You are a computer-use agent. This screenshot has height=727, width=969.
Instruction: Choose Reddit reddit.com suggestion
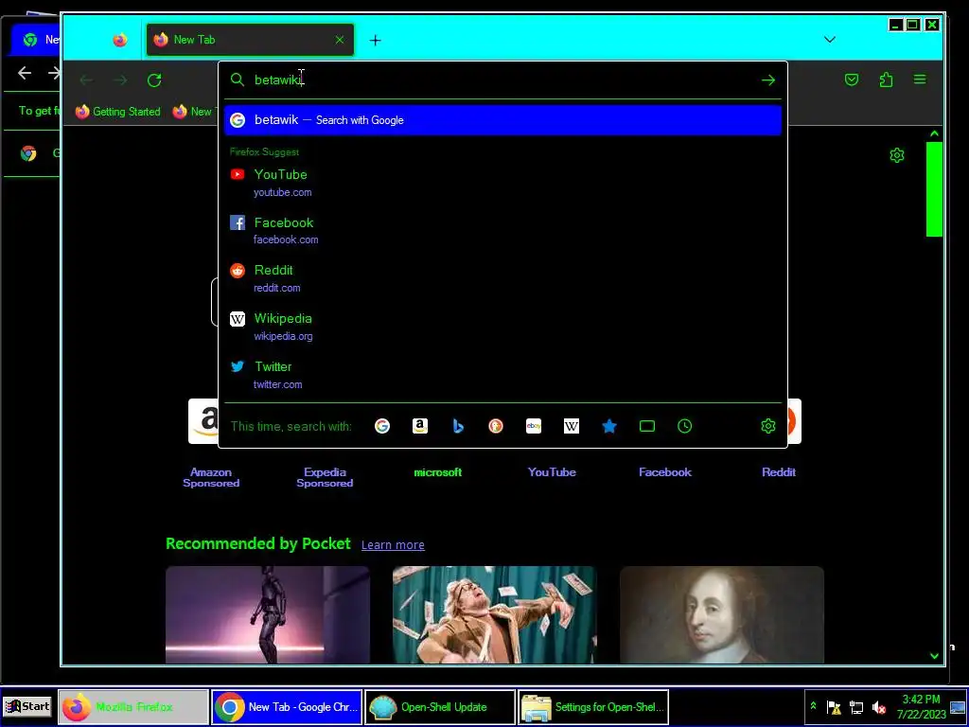pyautogui.click(x=503, y=278)
